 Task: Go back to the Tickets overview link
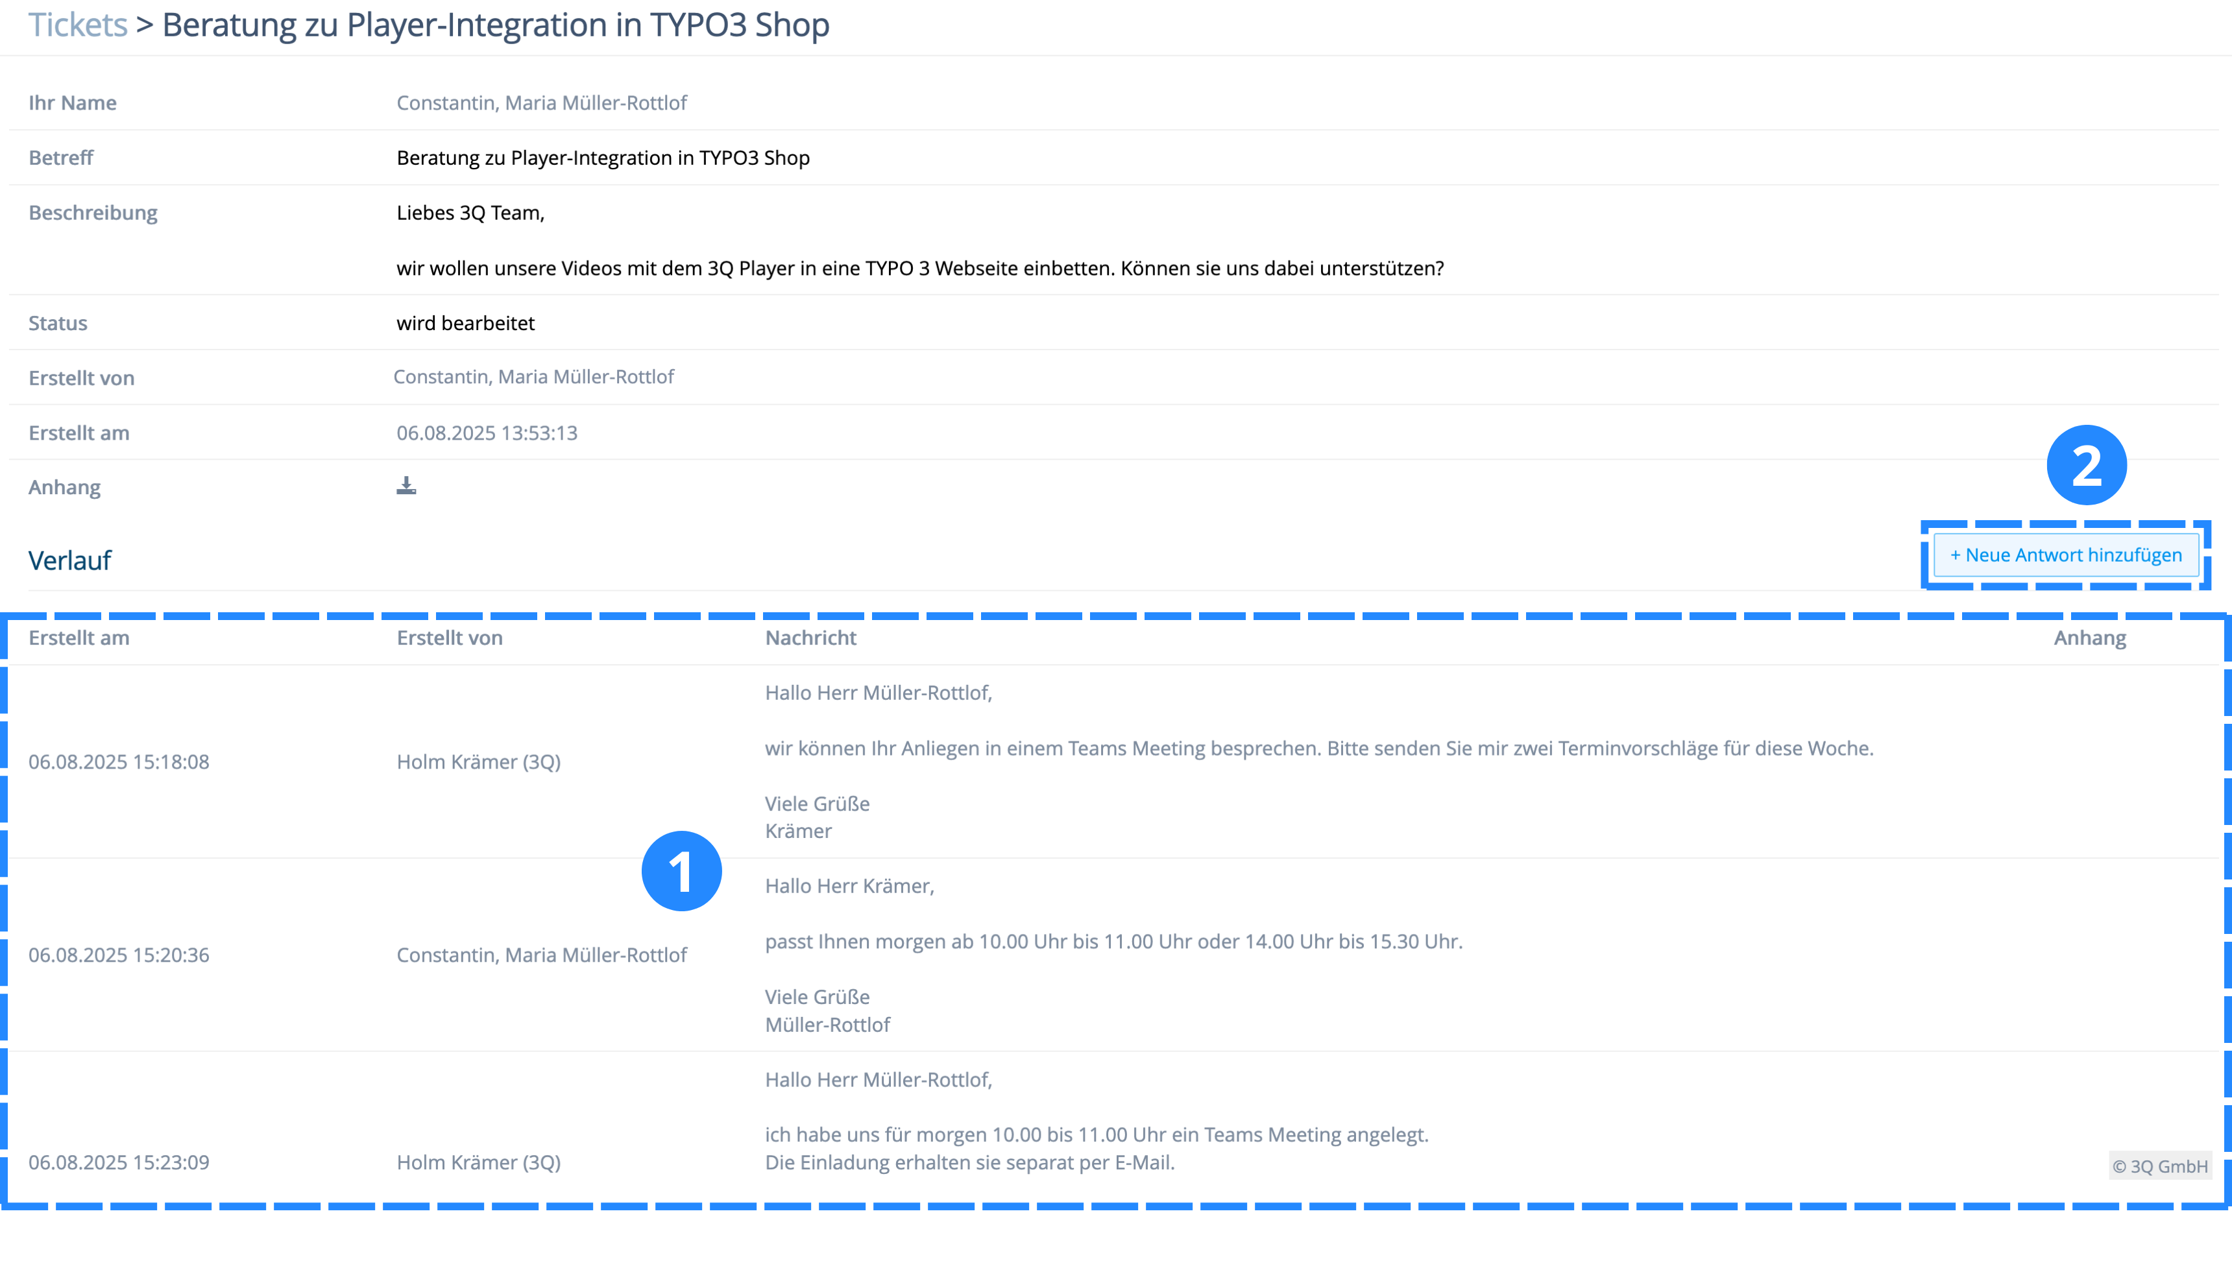pos(77,25)
